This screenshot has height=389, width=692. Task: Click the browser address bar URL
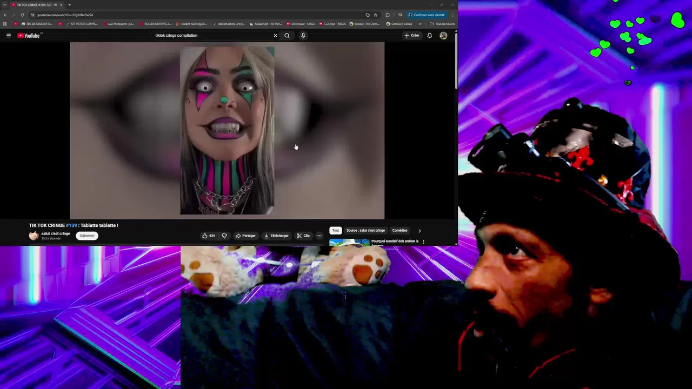pos(65,15)
